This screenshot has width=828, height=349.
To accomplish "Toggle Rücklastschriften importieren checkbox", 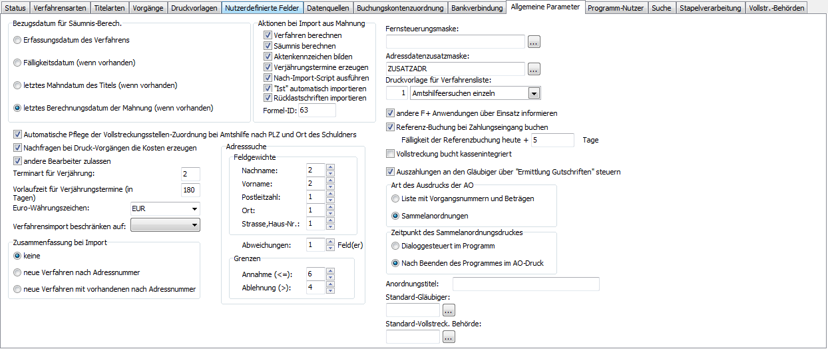I will 268,98.
